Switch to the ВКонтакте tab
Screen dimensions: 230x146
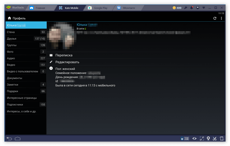coord(128,8)
